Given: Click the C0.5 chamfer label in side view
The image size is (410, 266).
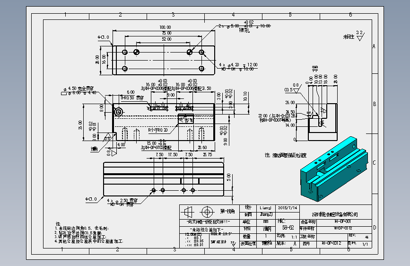Looking at the screenshot, I should click(288, 90).
